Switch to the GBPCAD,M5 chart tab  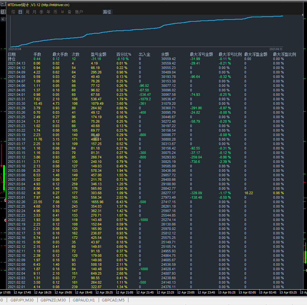[x=113, y=300]
